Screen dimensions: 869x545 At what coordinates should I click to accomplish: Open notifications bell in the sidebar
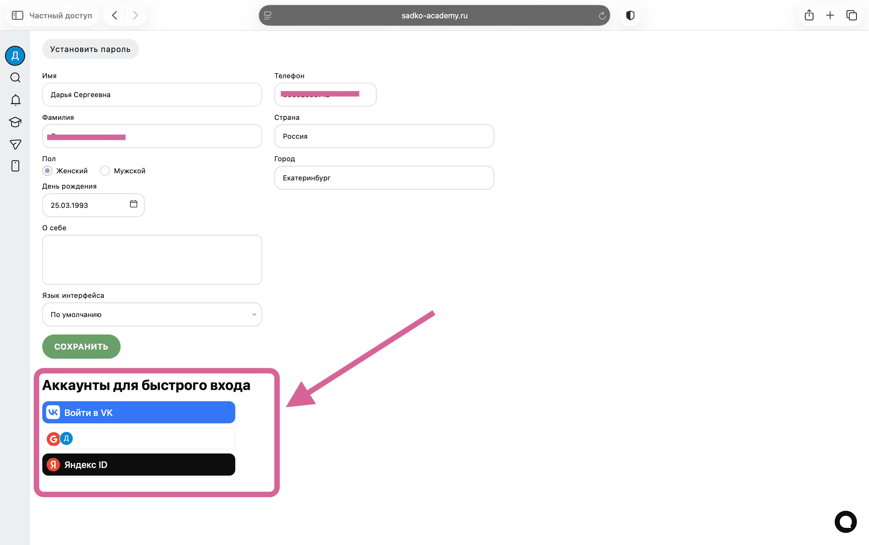tap(15, 100)
